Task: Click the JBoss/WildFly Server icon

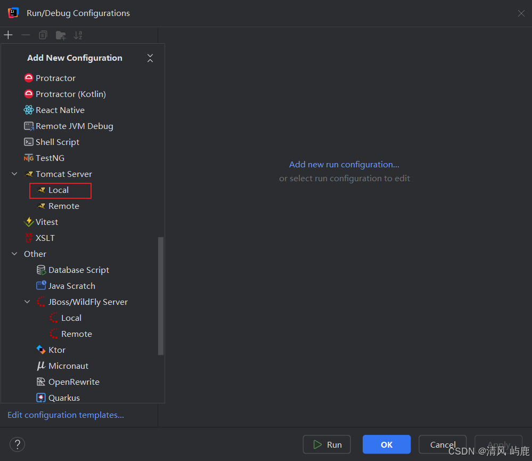Action: coord(42,302)
